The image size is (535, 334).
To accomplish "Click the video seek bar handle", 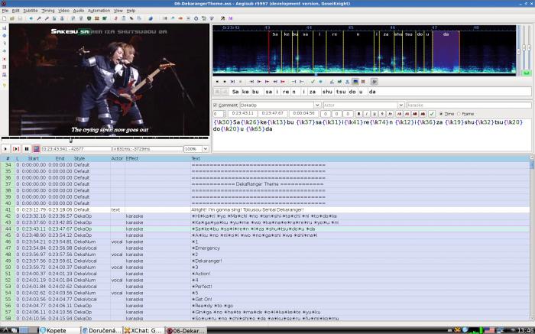I will click(x=71, y=140).
